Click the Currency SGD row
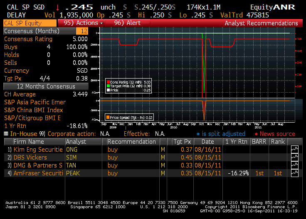Image resolution: width=306 pixels, height=219 pixels. coord(46,71)
